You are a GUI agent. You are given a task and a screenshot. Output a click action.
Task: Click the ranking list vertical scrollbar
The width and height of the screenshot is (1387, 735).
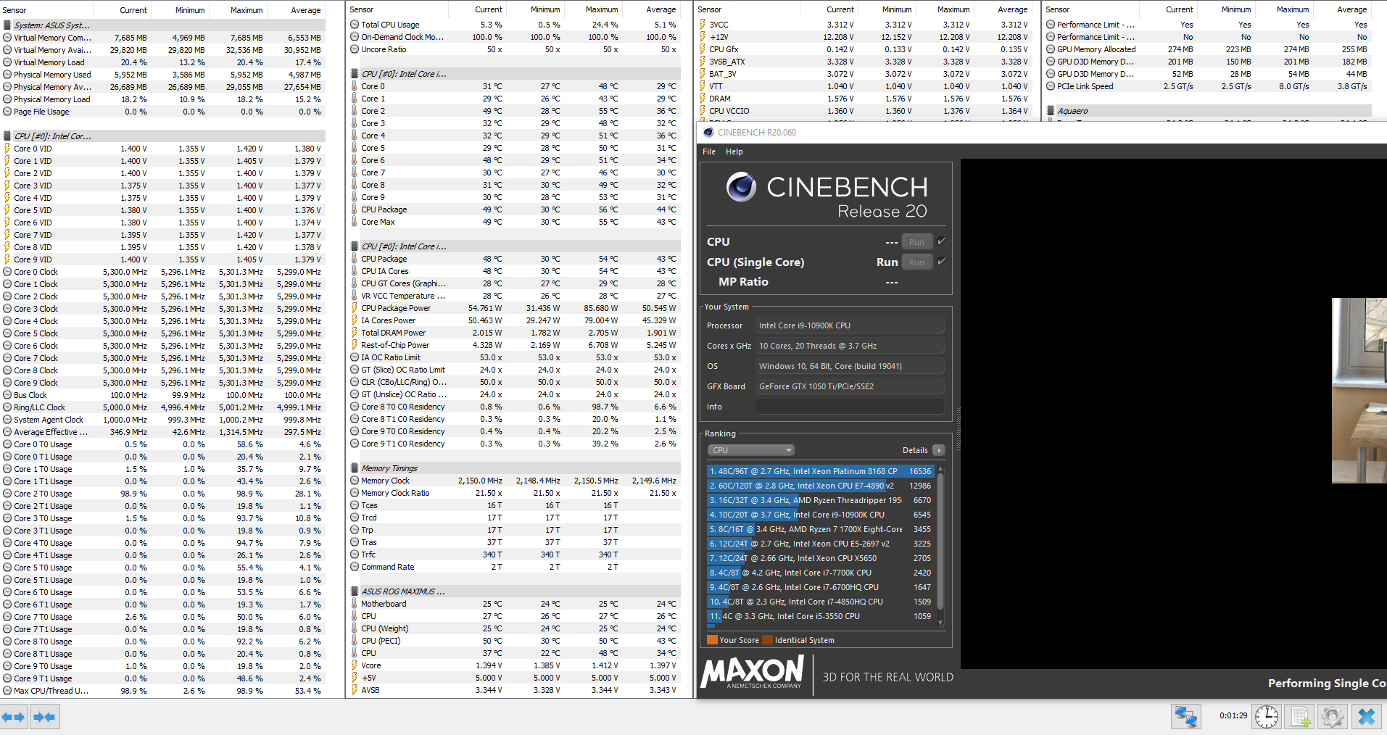[941, 542]
